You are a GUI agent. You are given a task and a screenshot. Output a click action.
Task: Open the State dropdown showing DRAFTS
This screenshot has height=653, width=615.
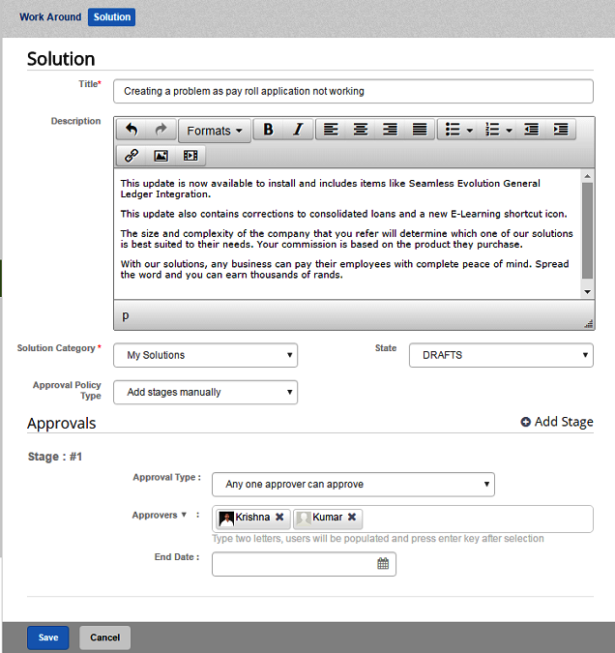tap(501, 355)
